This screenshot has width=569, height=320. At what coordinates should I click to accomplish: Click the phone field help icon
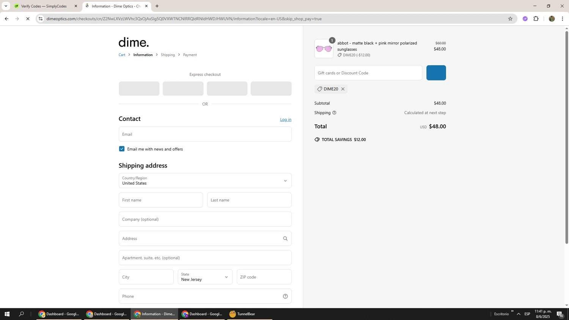click(285, 296)
